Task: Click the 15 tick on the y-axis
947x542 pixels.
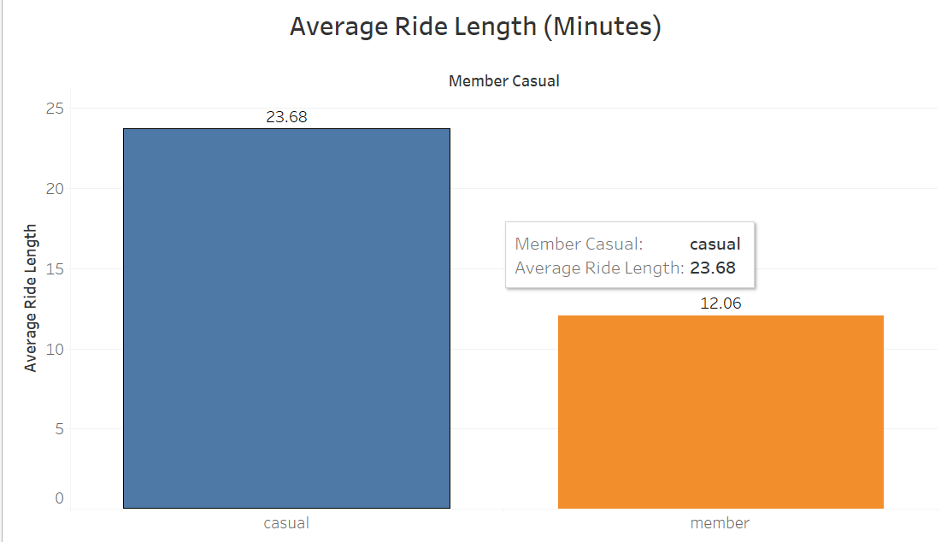Action: (x=55, y=269)
